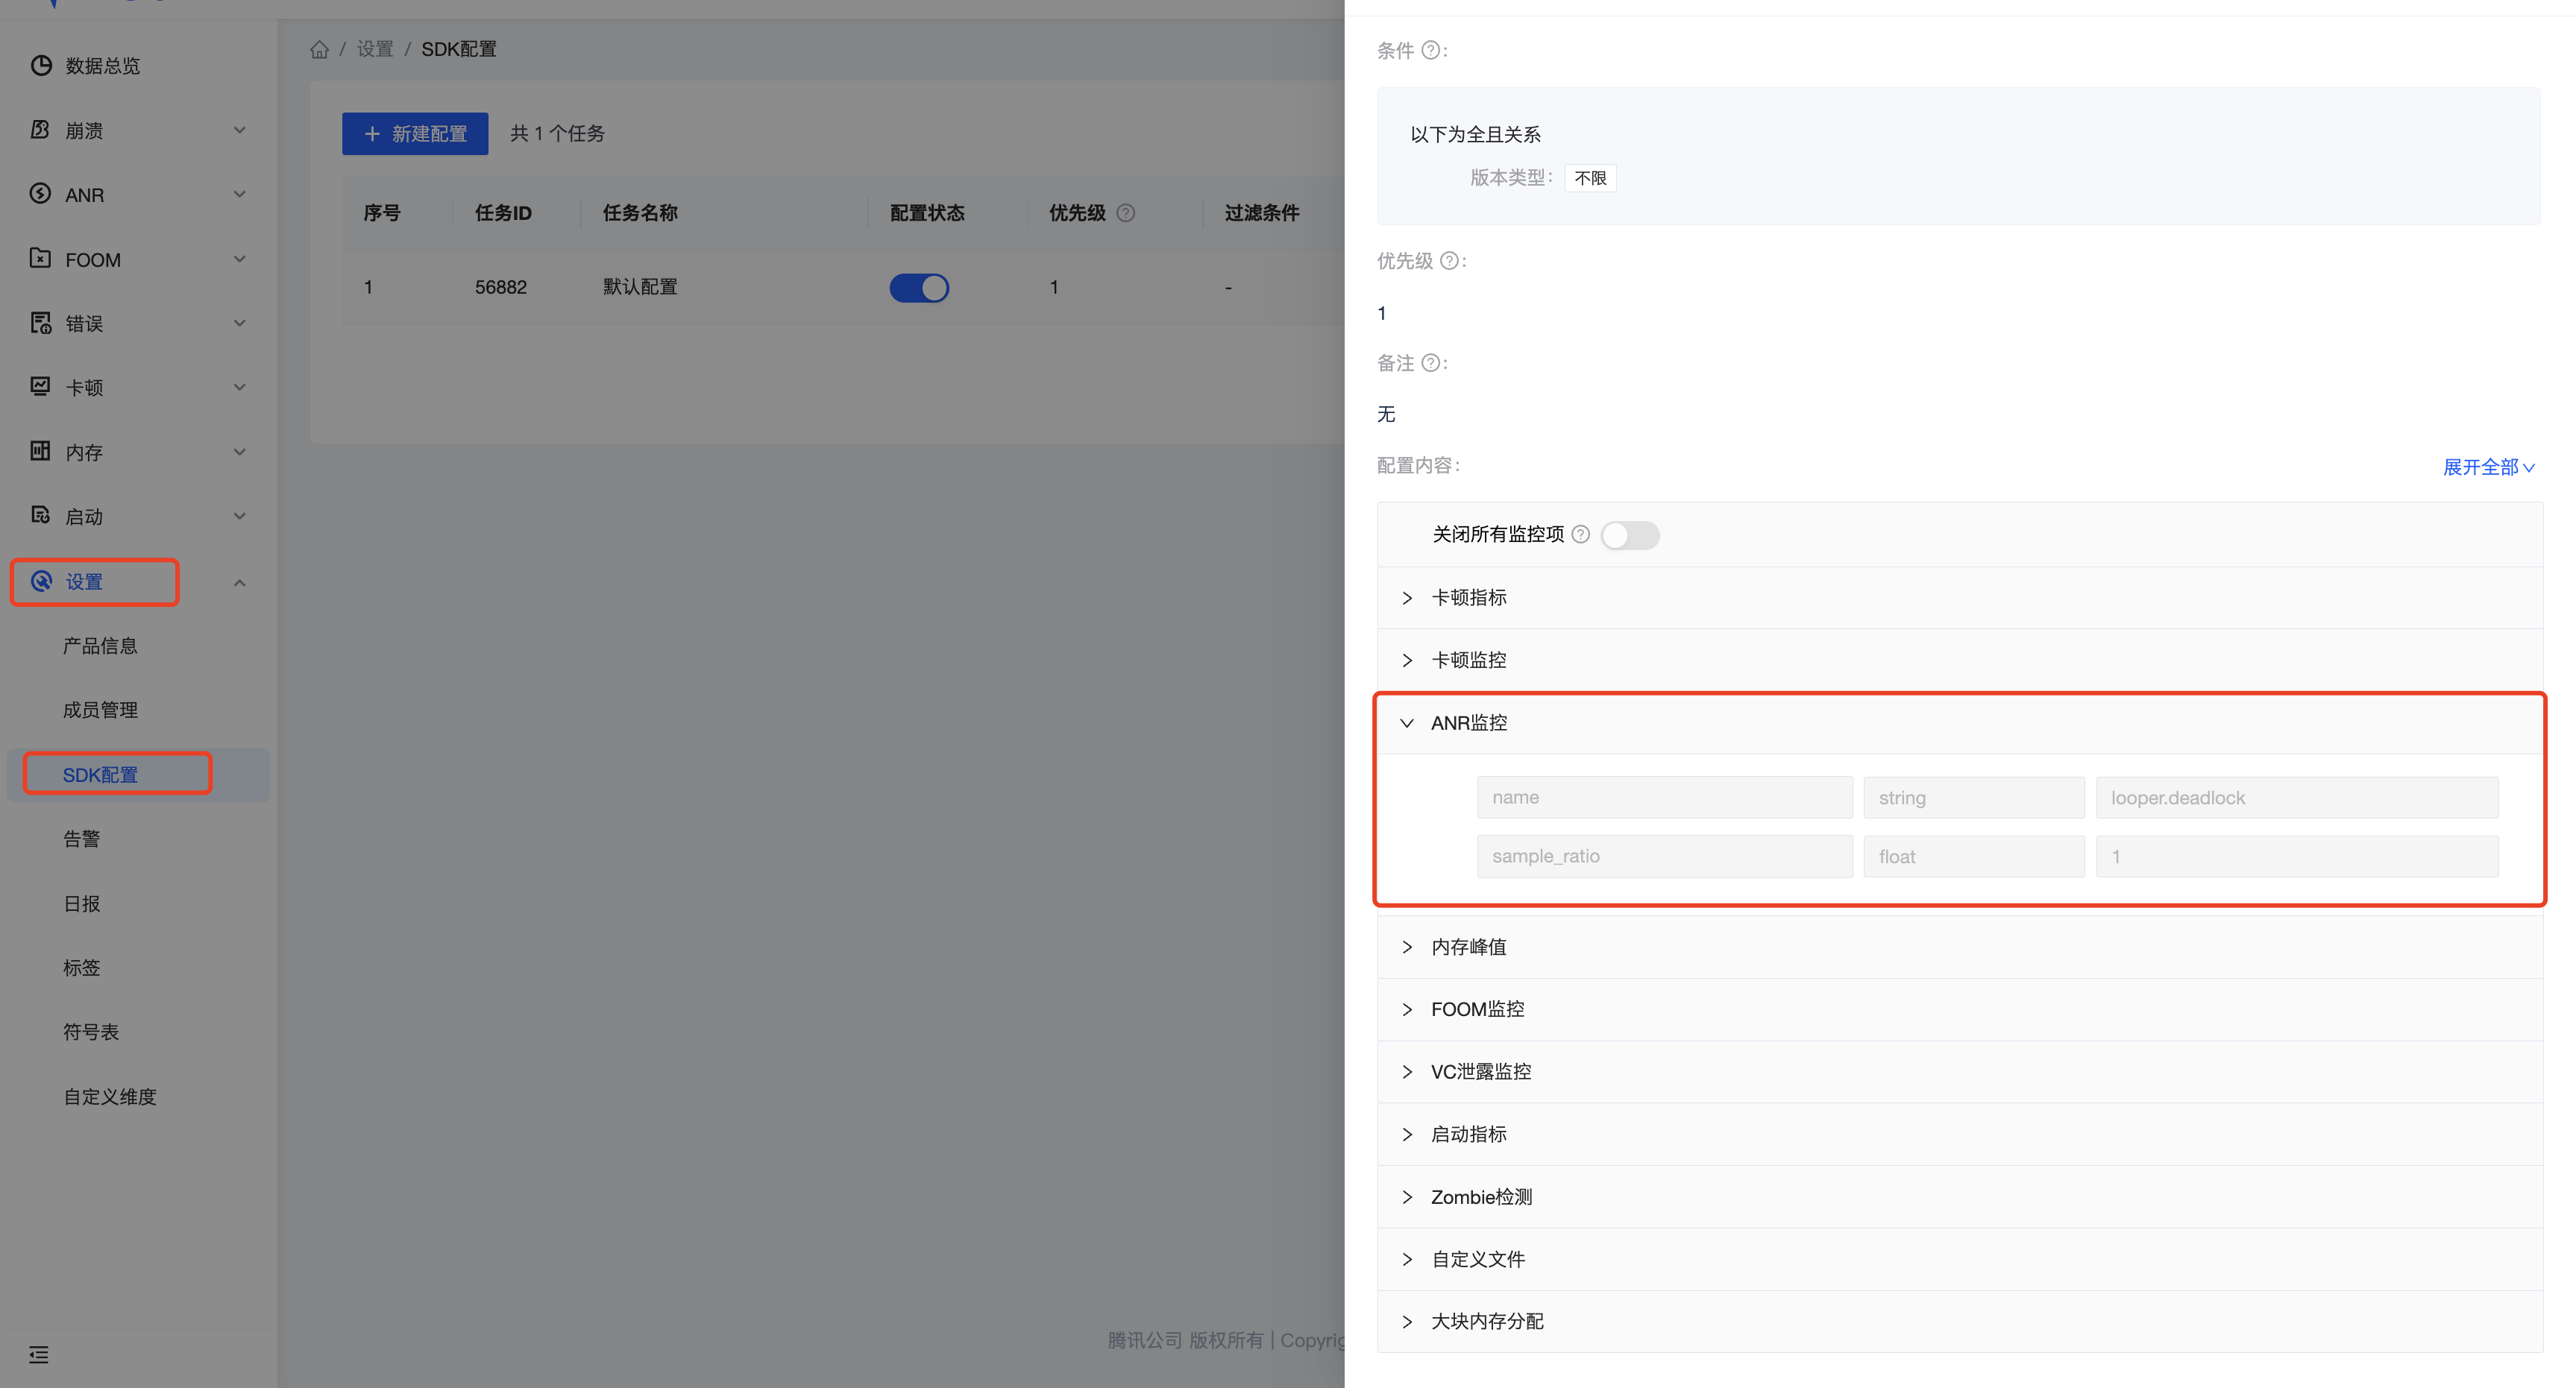Image resolution: width=2576 pixels, height=1388 pixels.
Task: Click 展开全部 link
Action: [x=2489, y=467]
